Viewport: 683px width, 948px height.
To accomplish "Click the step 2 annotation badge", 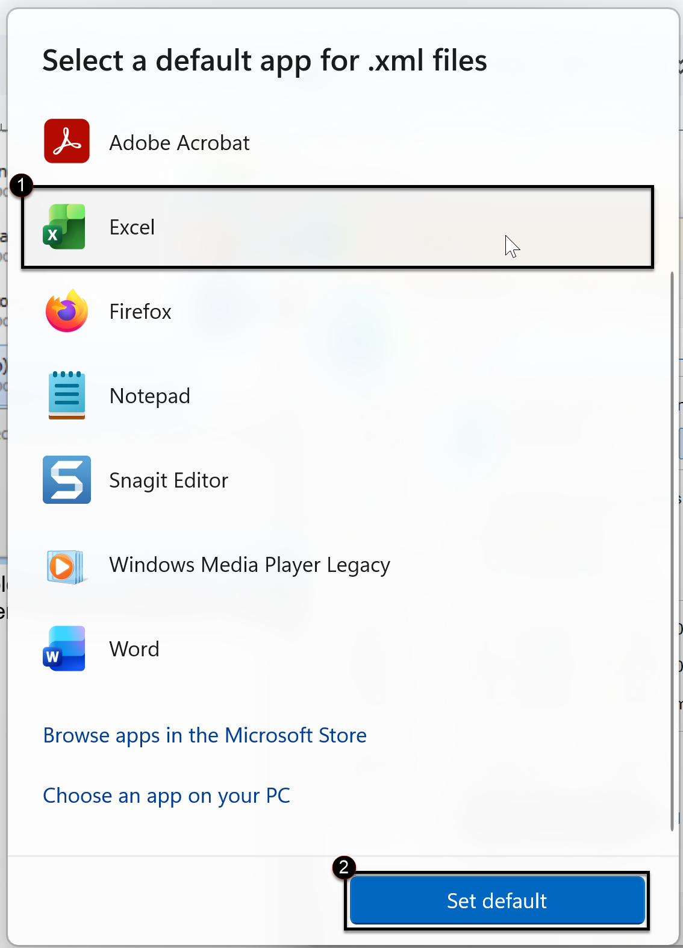I will [x=344, y=867].
